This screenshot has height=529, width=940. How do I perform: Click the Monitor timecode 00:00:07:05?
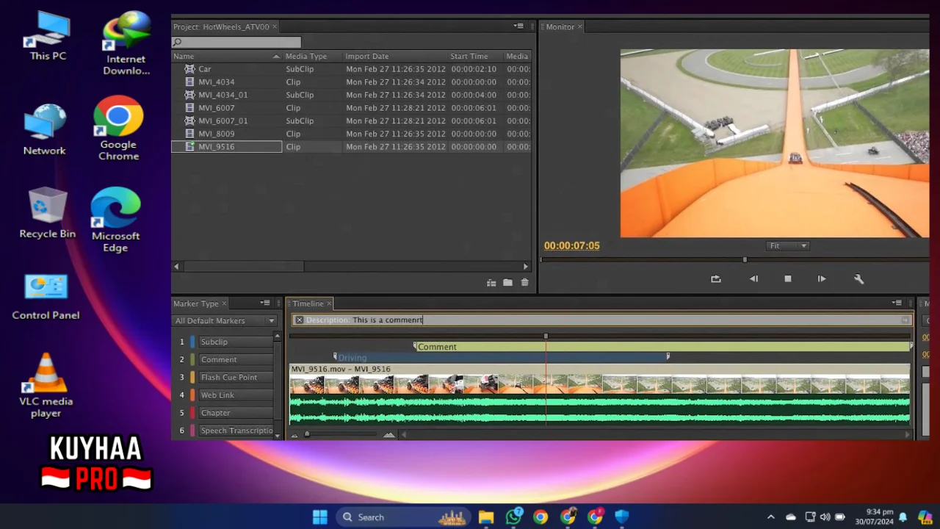pyautogui.click(x=572, y=246)
